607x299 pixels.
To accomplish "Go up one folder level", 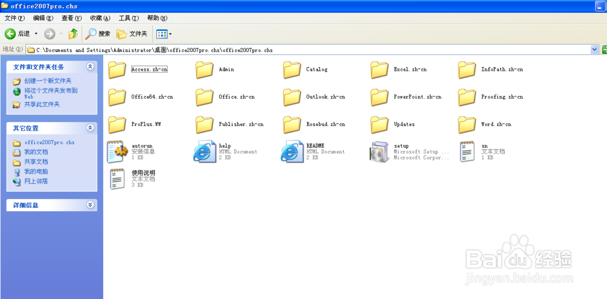I will [x=73, y=34].
